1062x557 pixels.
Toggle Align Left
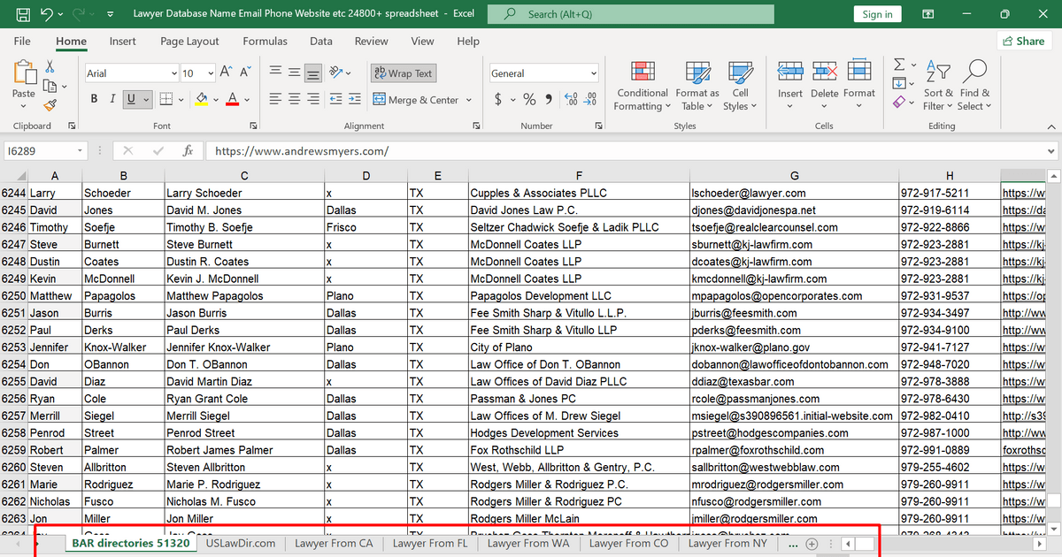coord(275,99)
